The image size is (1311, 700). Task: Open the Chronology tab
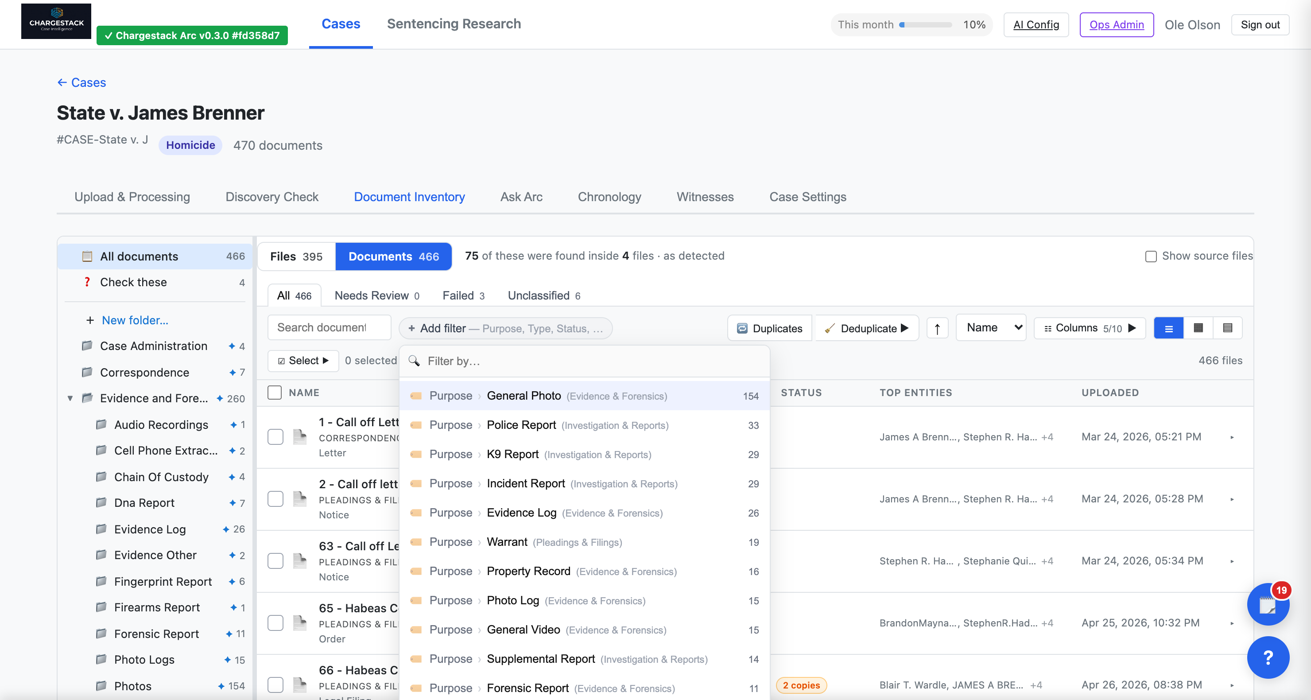click(x=609, y=197)
